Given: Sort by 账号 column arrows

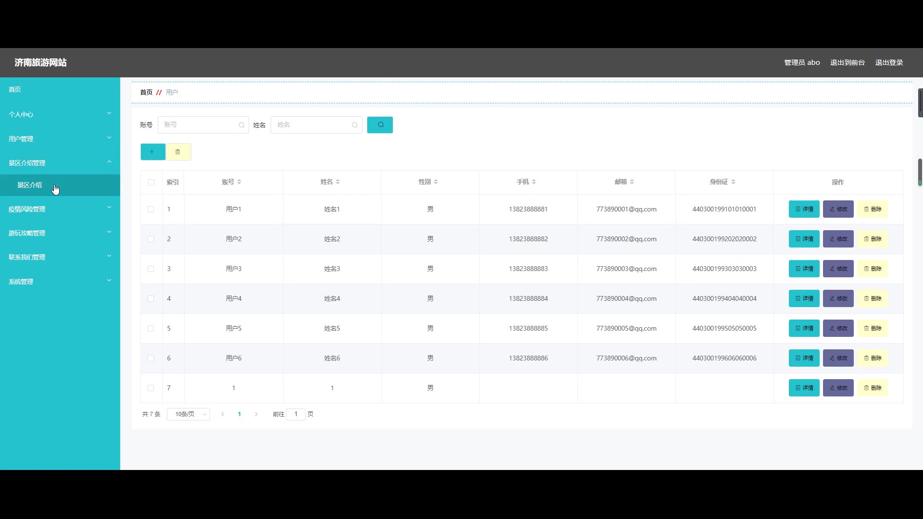Looking at the screenshot, I should tap(239, 182).
